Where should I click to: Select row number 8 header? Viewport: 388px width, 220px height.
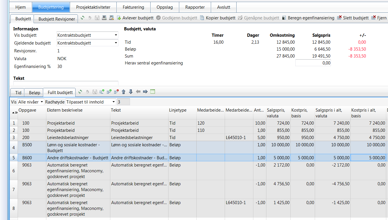(x=14, y=208)
